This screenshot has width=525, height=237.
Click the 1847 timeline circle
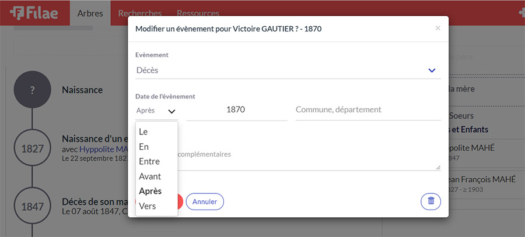click(33, 206)
